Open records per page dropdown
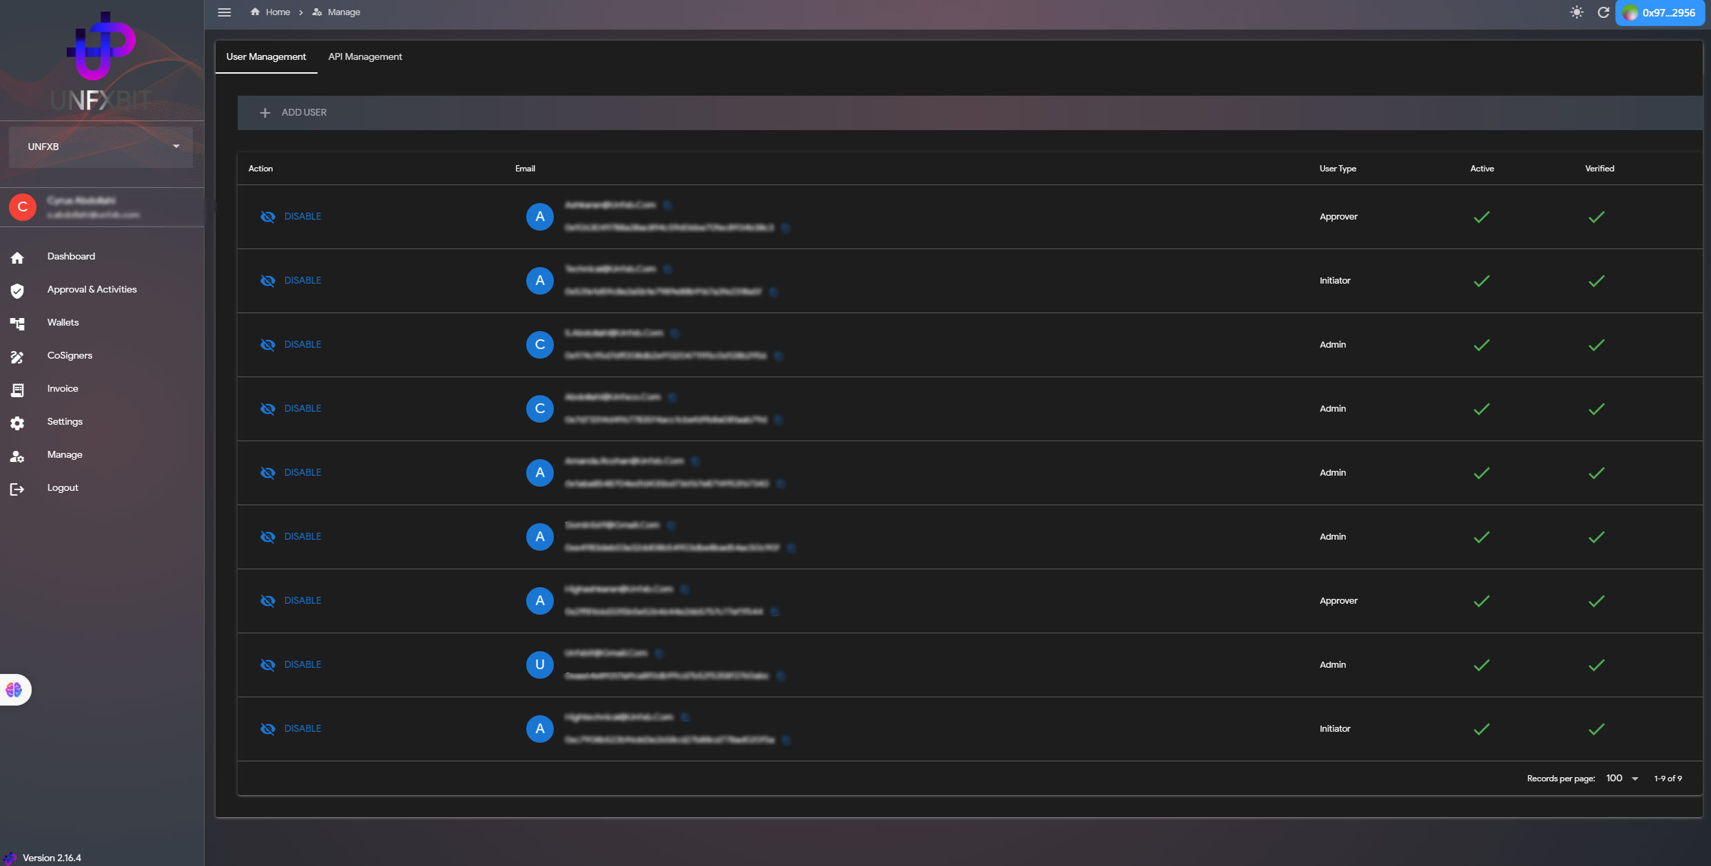This screenshot has height=866, width=1711. [x=1622, y=778]
